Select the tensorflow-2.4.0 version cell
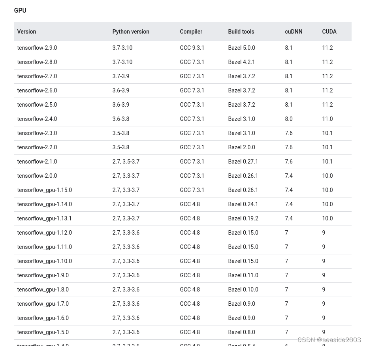This screenshot has width=367, height=346. [37, 119]
